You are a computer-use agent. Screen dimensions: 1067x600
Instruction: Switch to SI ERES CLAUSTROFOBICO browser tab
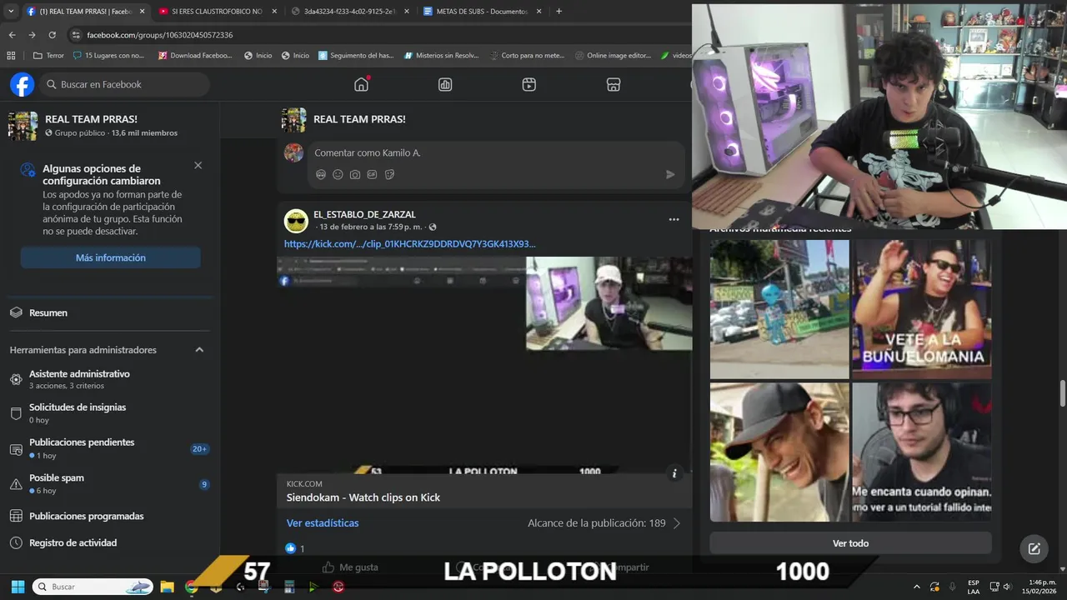click(x=218, y=12)
